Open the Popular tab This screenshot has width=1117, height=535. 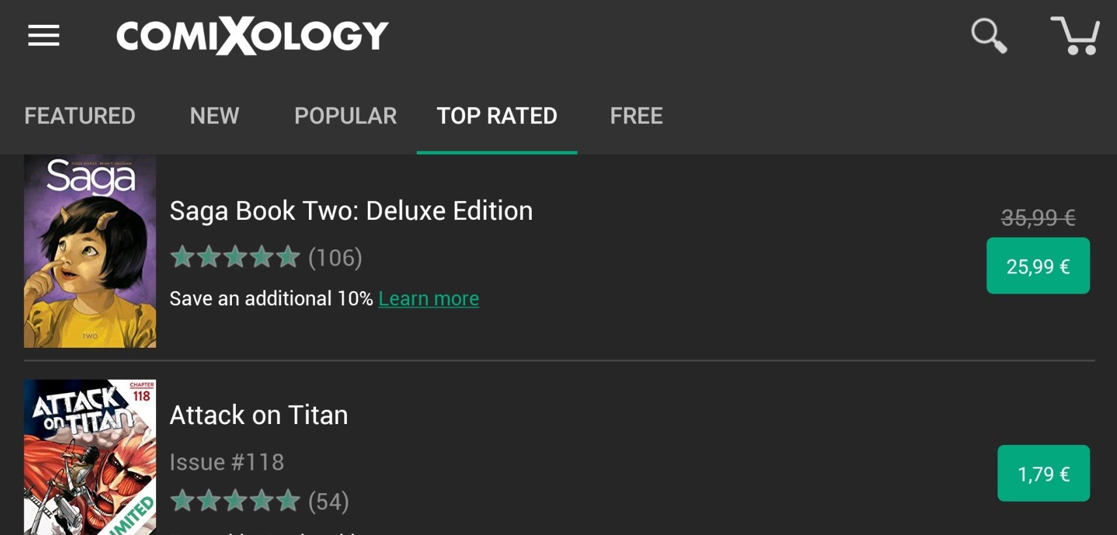coord(346,116)
